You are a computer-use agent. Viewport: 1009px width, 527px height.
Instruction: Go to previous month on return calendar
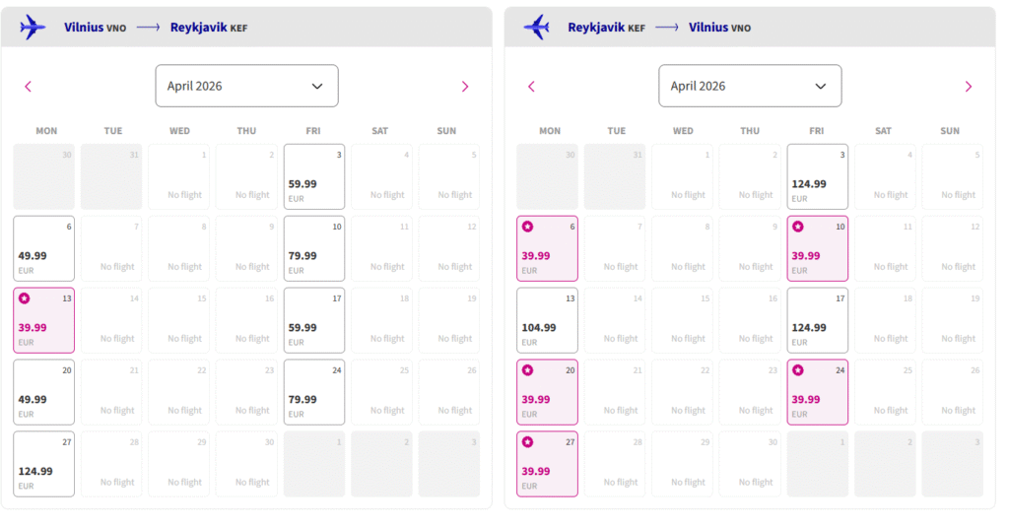pyautogui.click(x=531, y=87)
